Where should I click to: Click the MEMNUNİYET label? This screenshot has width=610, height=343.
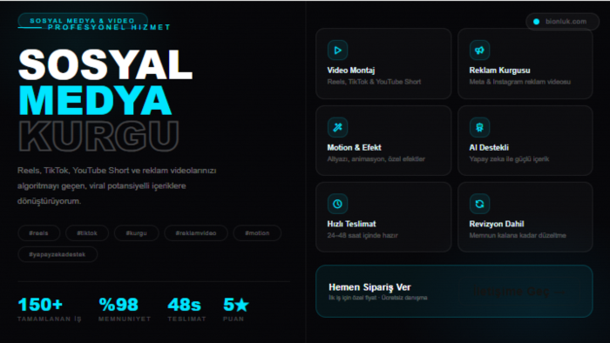pos(125,319)
